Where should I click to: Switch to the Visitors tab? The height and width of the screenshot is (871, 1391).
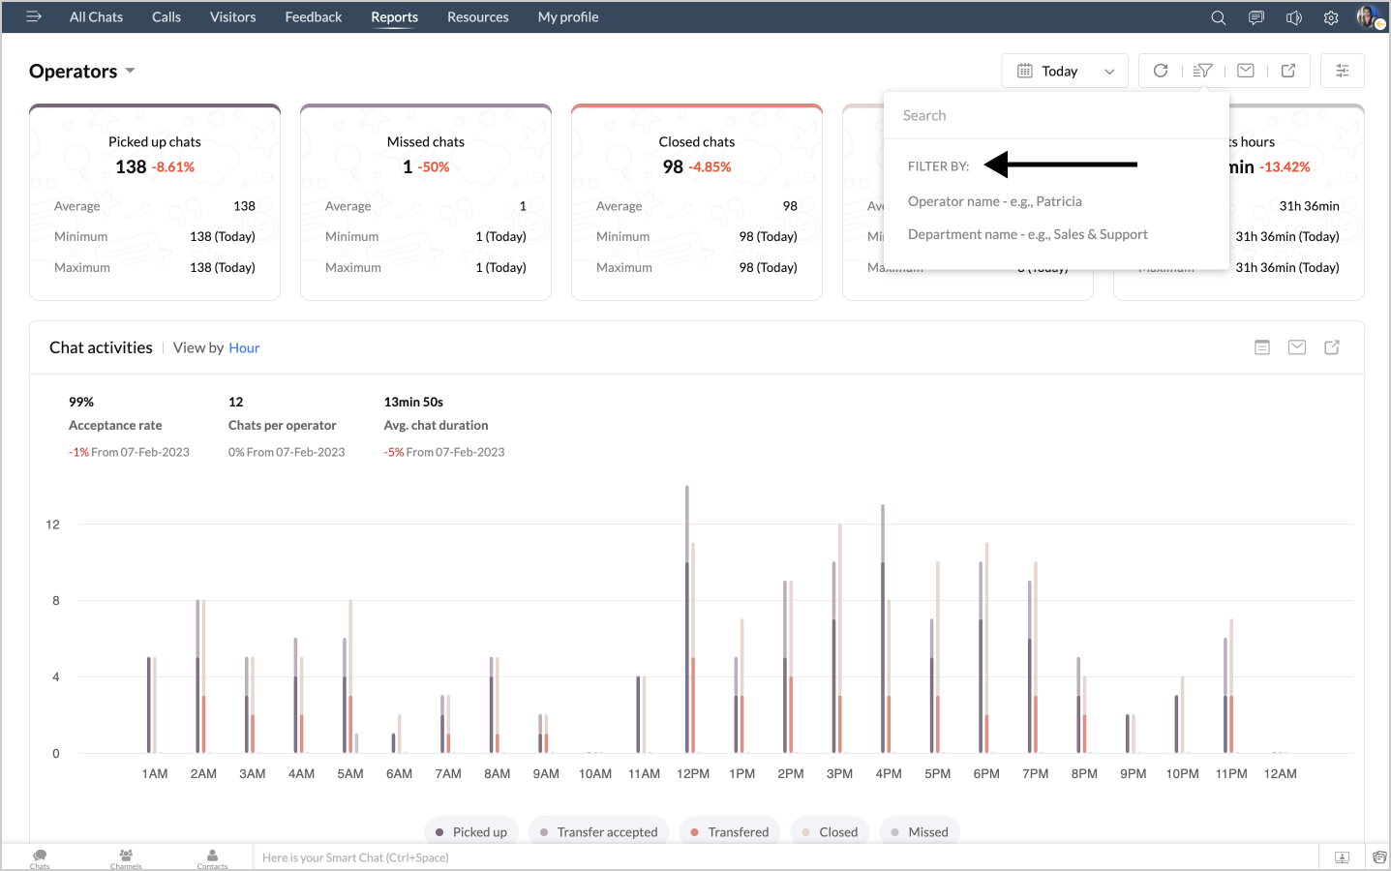click(x=232, y=17)
